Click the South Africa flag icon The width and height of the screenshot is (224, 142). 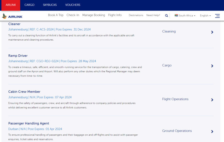[x=176, y=15]
